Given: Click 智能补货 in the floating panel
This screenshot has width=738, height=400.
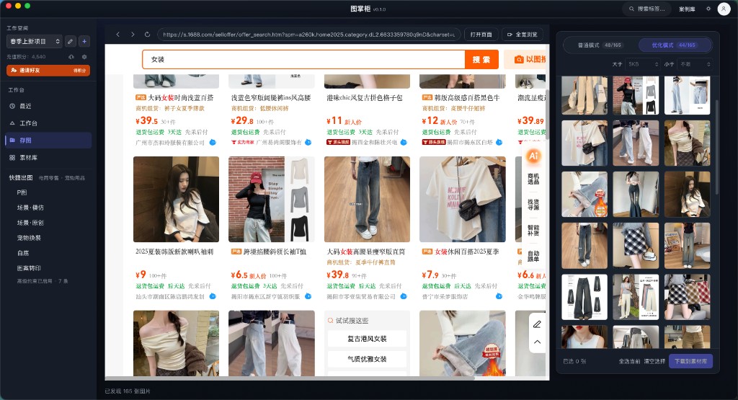Looking at the screenshot, I should pyautogui.click(x=533, y=230).
